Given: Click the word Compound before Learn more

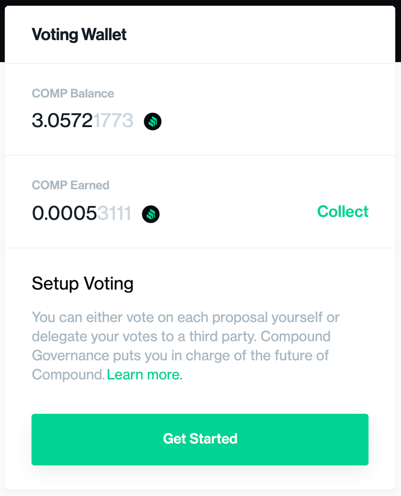Looking at the screenshot, I should (68, 375).
